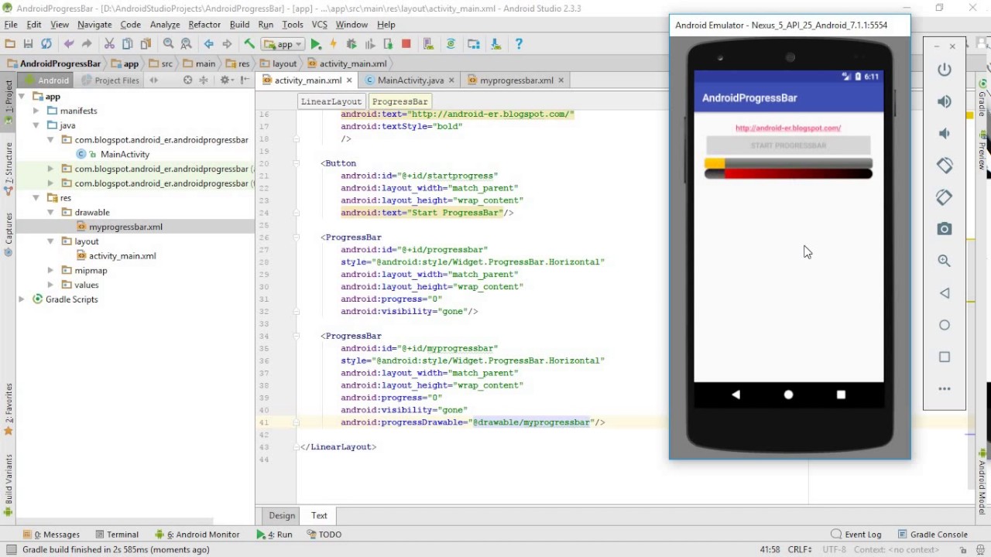Open emulator extended controls (three dots)
991x557 pixels.
pyautogui.click(x=945, y=388)
